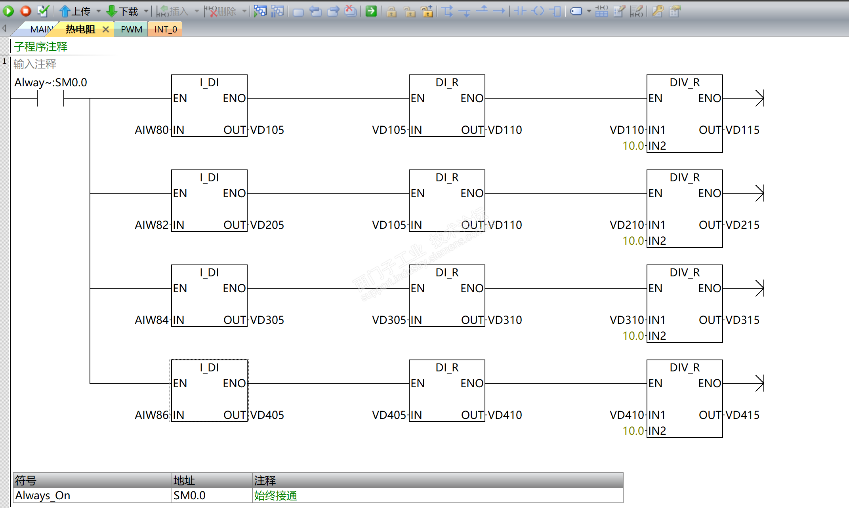Click the insert contact icon
This screenshot has height=508, width=849.
click(520, 11)
